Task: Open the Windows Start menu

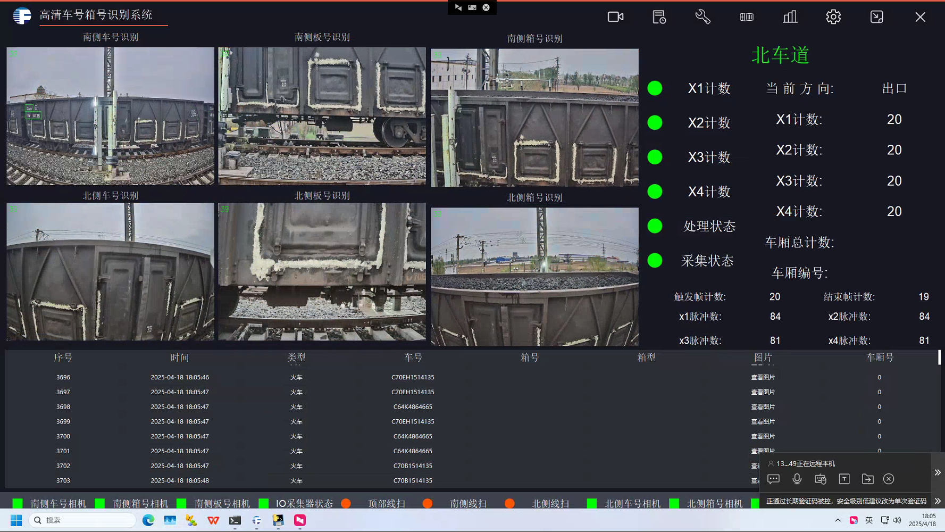Action: point(16,520)
